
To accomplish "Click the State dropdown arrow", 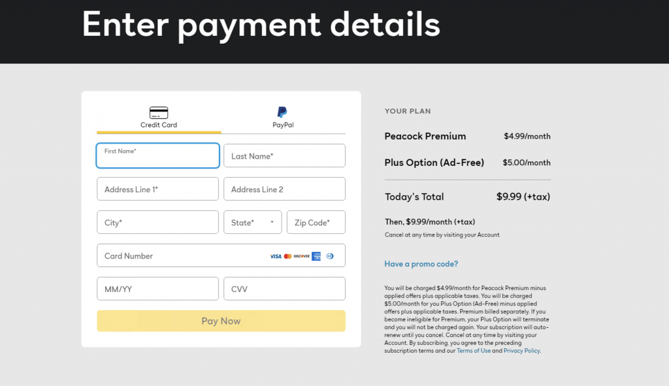I will point(272,222).
